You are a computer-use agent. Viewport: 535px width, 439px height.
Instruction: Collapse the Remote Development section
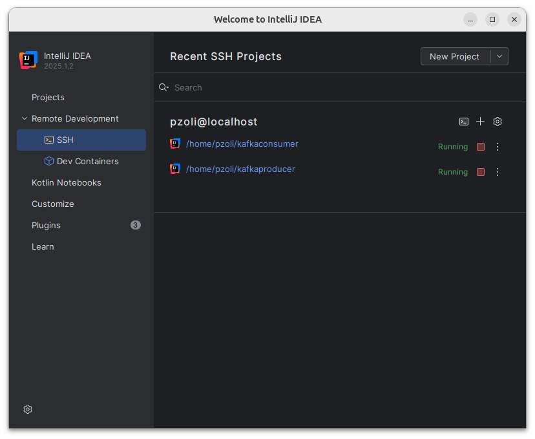click(25, 118)
